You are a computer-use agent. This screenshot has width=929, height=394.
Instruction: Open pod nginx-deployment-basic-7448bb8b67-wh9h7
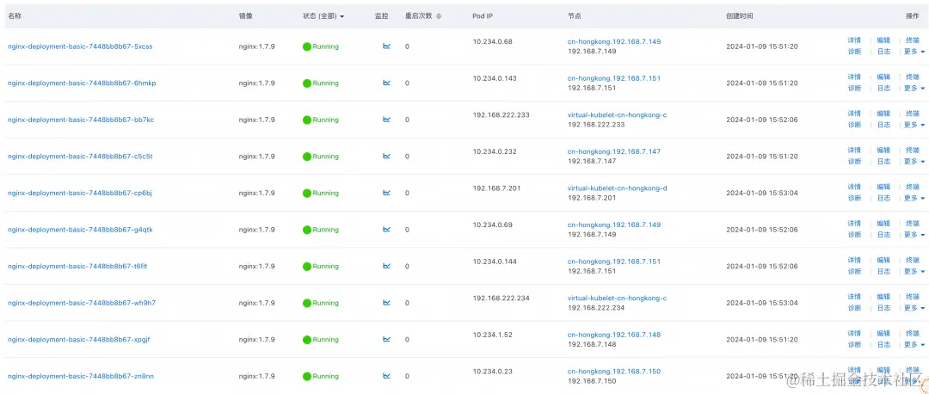tap(82, 303)
